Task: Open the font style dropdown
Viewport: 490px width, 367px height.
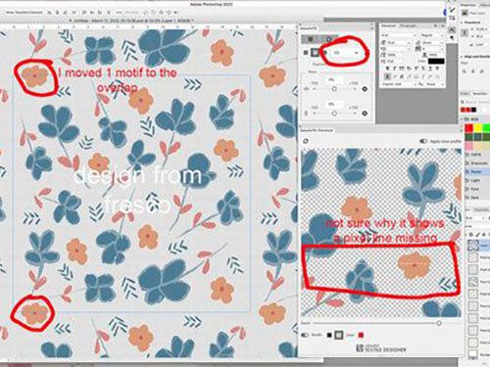Action: pos(431,35)
